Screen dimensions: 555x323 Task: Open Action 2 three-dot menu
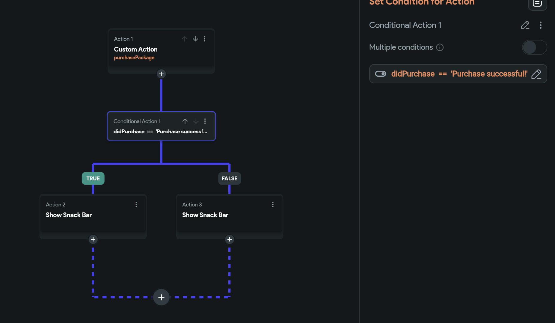coord(136,204)
